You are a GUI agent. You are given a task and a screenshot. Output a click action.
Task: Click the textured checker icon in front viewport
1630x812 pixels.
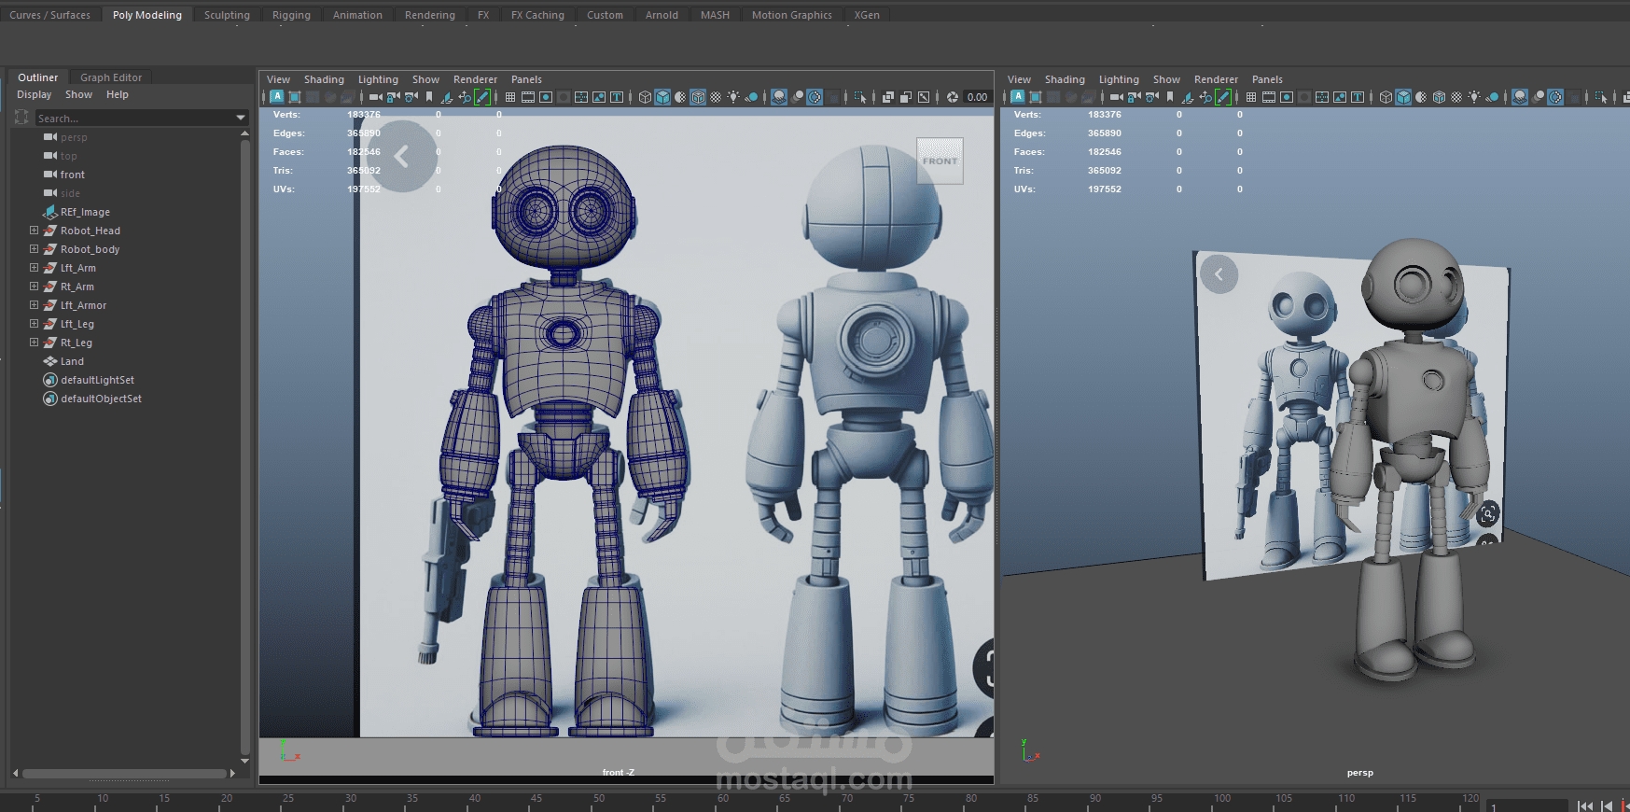[x=716, y=97]
